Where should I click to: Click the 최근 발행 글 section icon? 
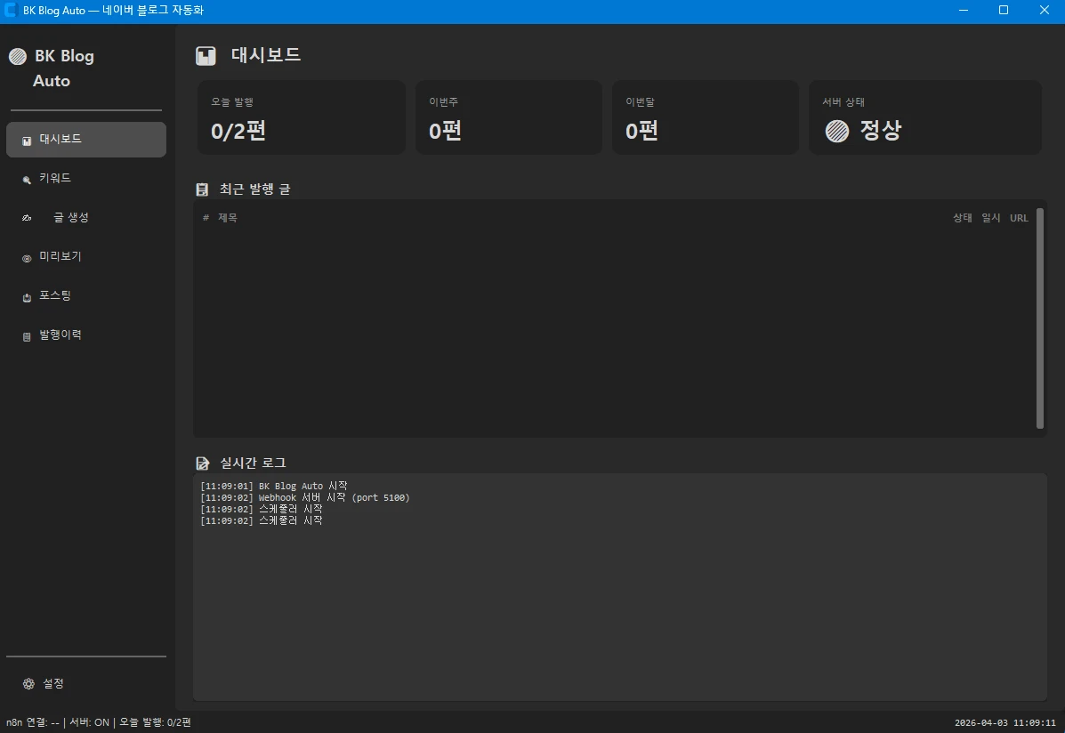[202, 189]
